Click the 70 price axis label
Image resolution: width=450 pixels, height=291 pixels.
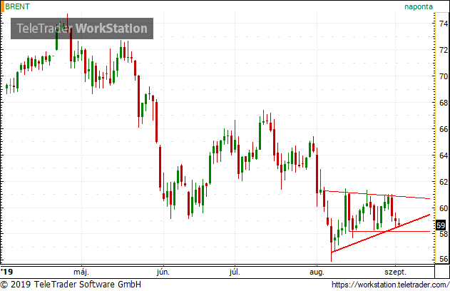point(444,76)
